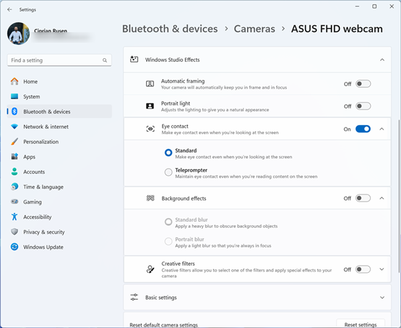Click the user profile picture

pos(19,33)
